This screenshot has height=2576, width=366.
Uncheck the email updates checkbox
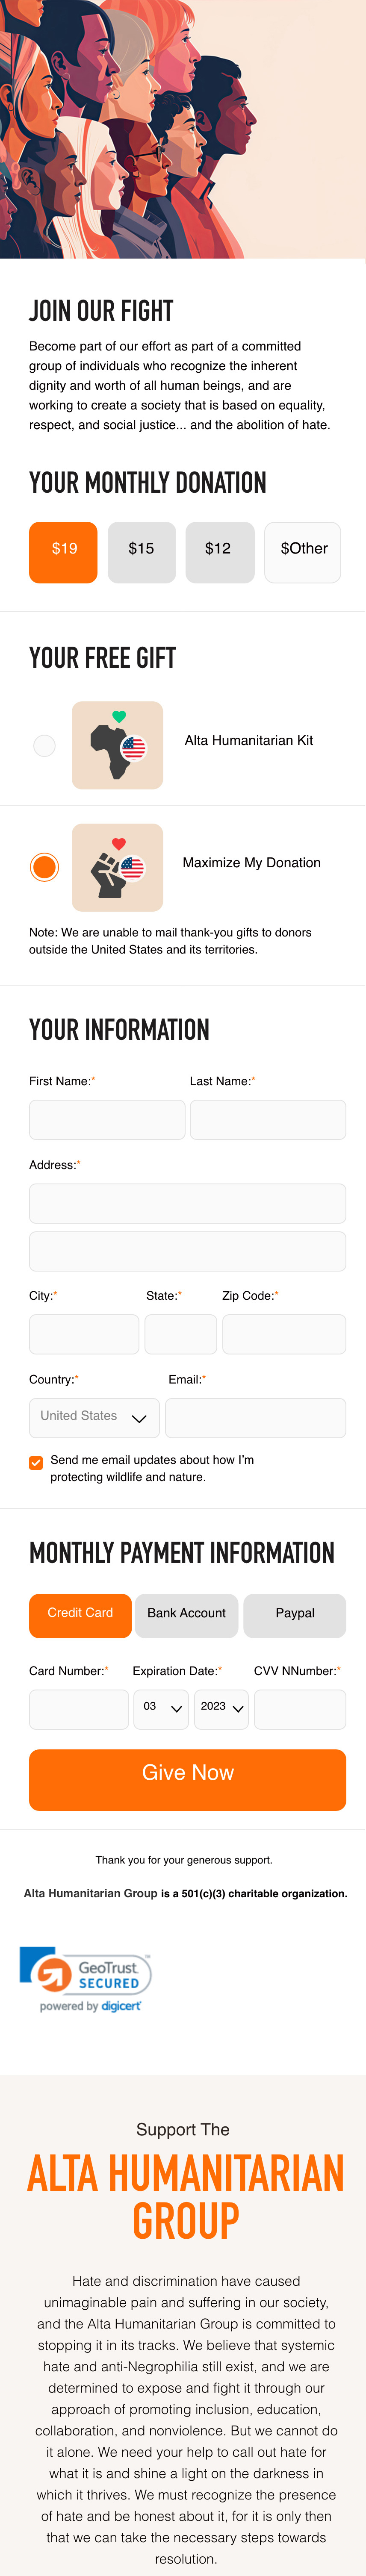point(36,1462)
